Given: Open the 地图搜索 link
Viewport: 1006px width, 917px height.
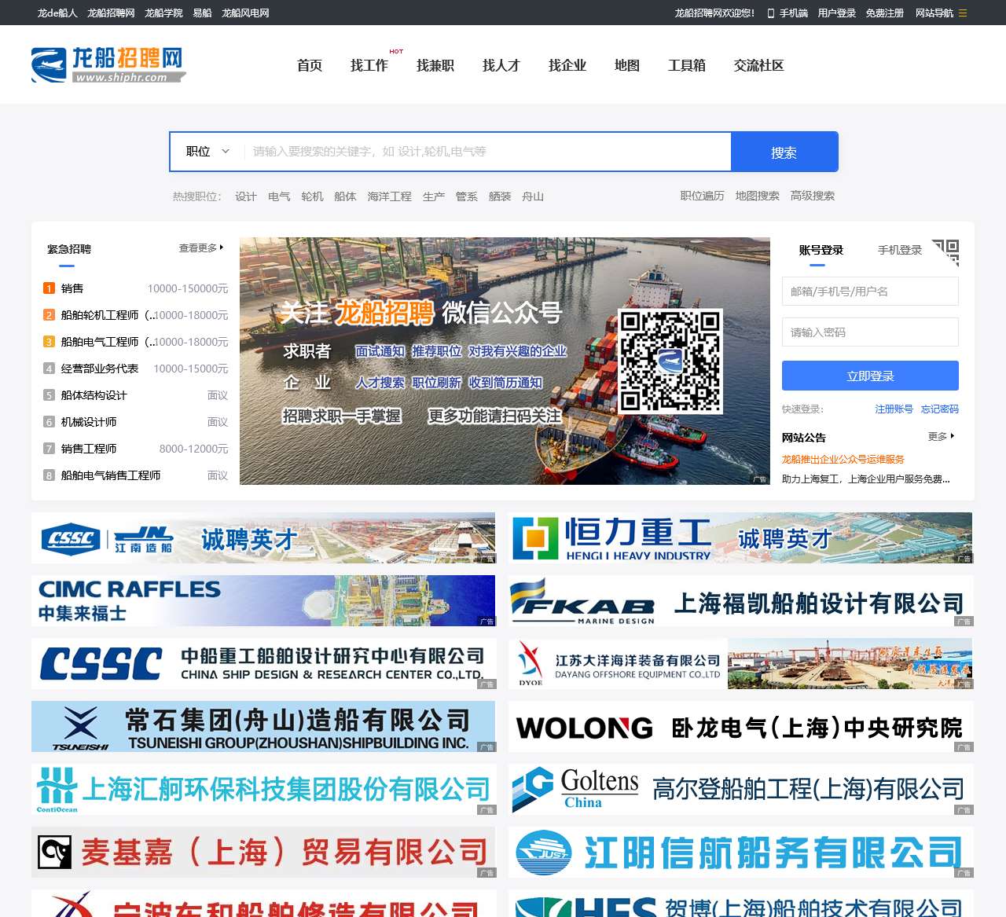Looking at the screenshot, I should coord(758,196).
